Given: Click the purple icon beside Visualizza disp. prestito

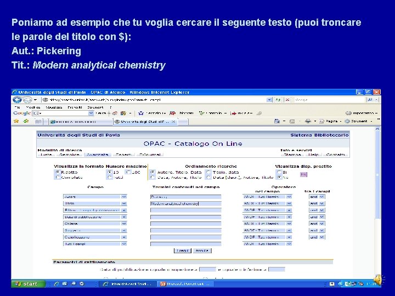Looking at the screenshot, I should [303, 174].
